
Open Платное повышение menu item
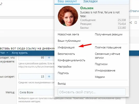[108, 47]
